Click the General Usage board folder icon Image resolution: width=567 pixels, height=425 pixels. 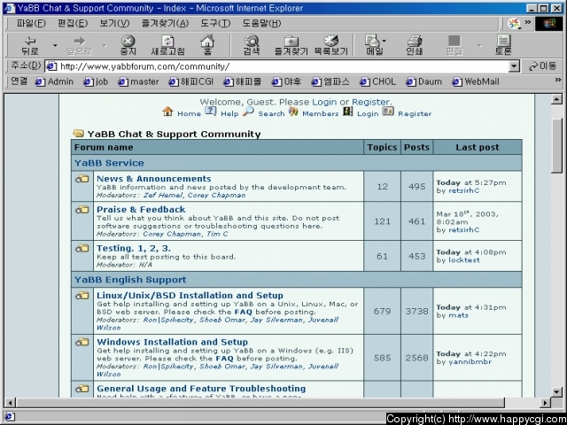click(x=82, y=389)
